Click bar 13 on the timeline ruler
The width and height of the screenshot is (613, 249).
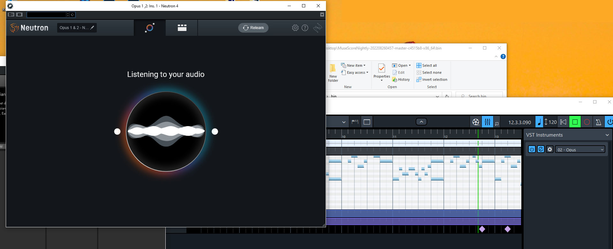coord(496,136)
